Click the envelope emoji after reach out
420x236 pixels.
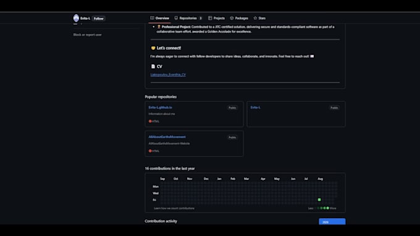click(312, 56)
